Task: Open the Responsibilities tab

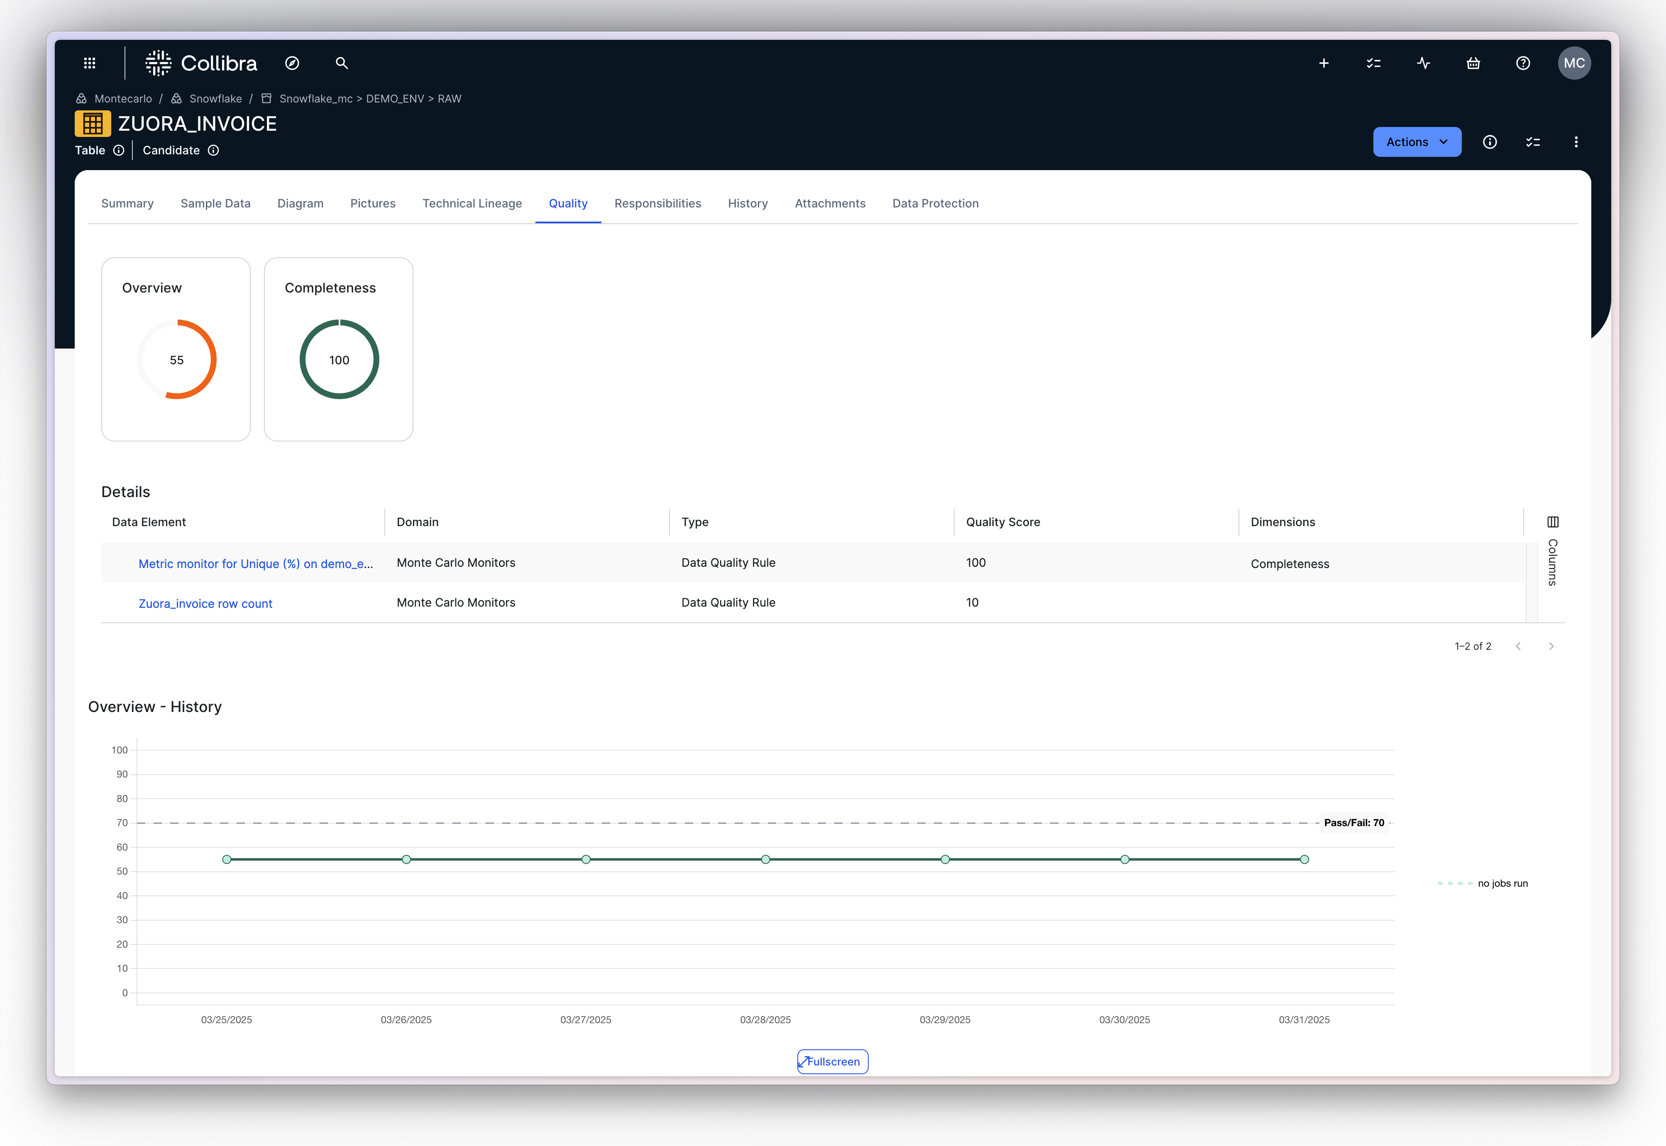Action: click(657, 203)
